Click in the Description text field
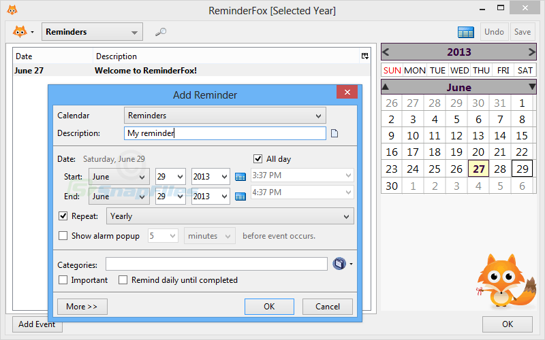 tap(225, 133)
